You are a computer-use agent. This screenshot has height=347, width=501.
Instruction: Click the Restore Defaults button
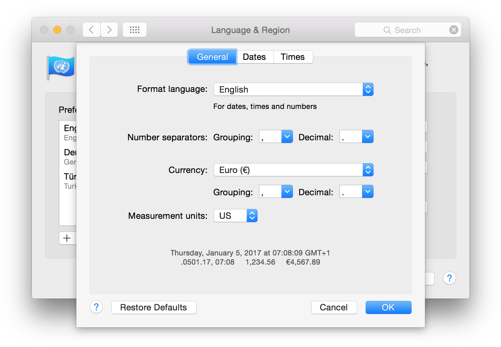[154, 307]
